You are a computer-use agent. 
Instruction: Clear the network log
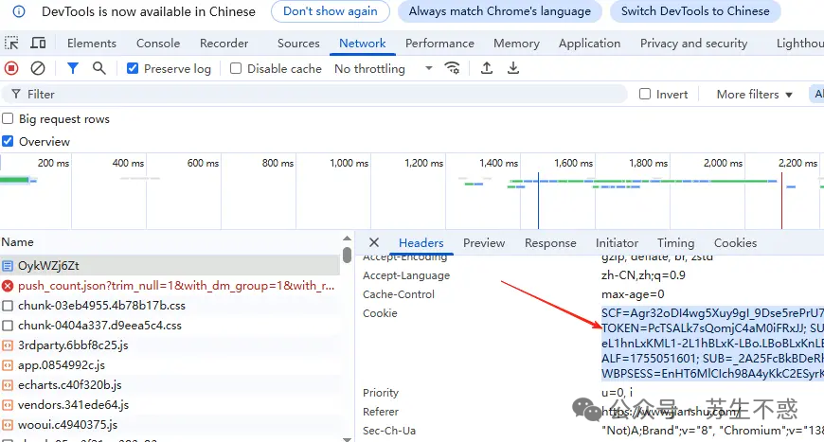pyautogui.click(x=38, y=68)
